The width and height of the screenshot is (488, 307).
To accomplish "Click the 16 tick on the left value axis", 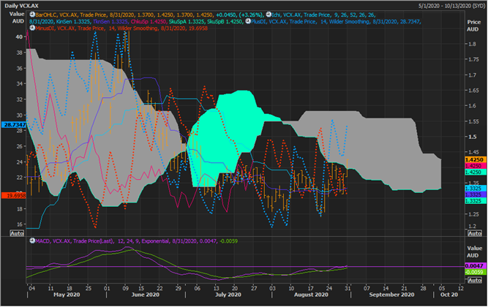I will (19, 224).
